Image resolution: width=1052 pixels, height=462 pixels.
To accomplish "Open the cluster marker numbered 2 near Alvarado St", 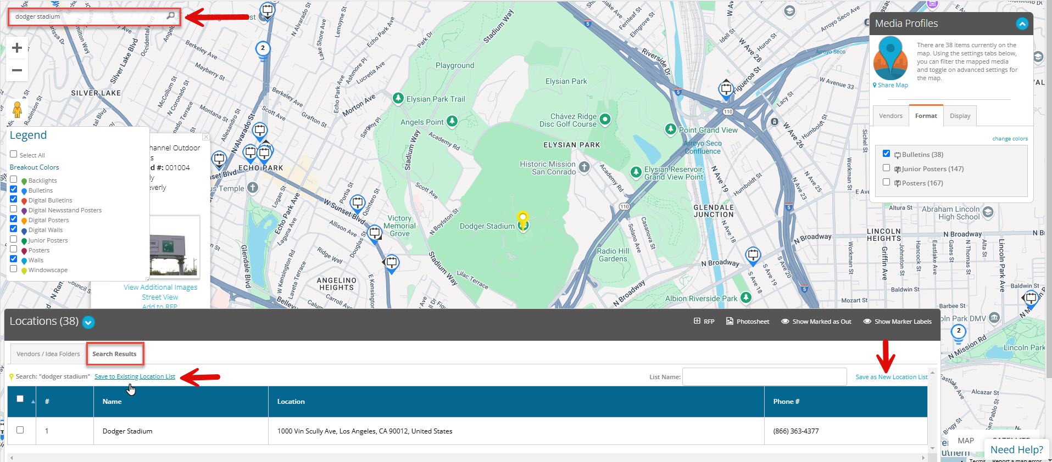I will (263, 49).
